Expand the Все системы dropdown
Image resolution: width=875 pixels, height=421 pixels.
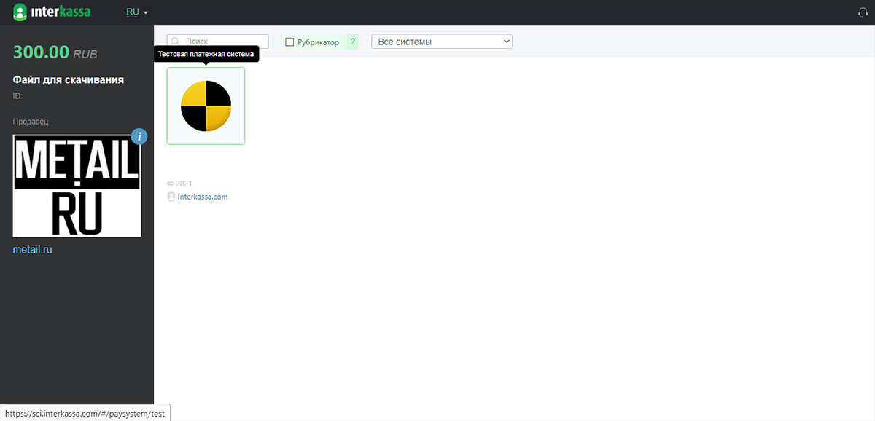442,42
